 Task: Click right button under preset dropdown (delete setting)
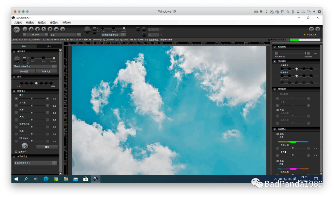(x=46, y=71)
